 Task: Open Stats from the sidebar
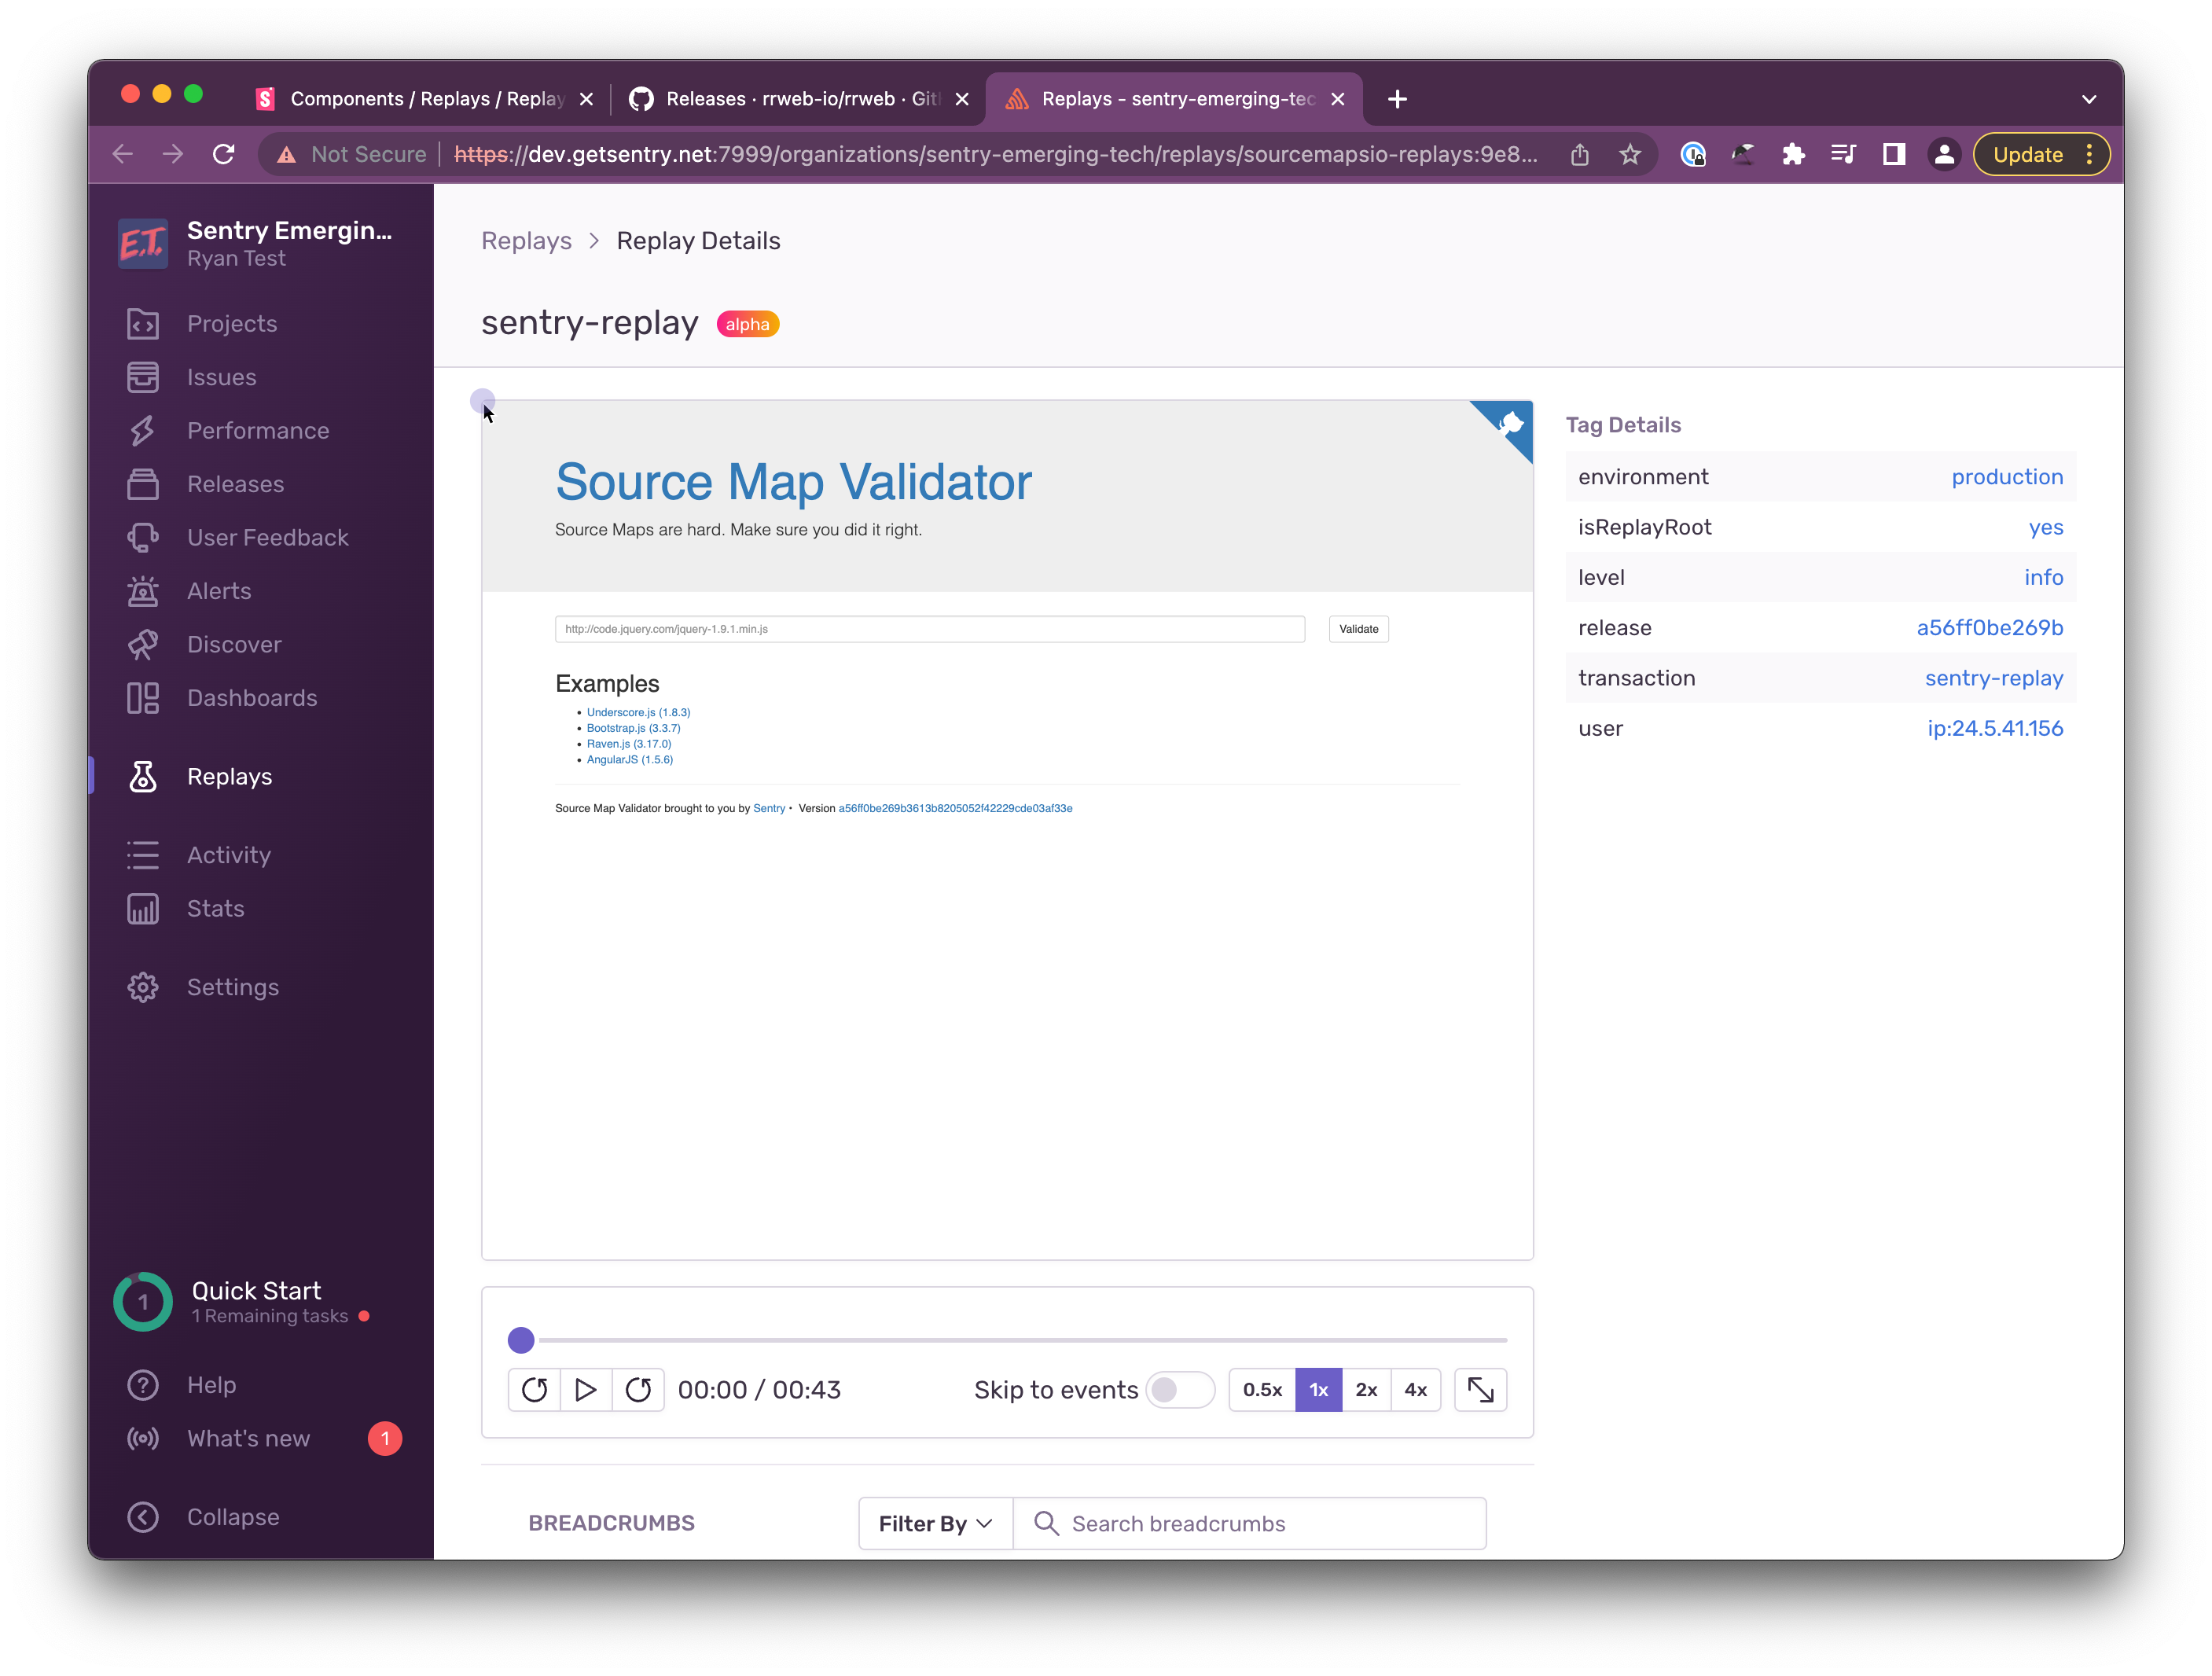click(145, 908)
